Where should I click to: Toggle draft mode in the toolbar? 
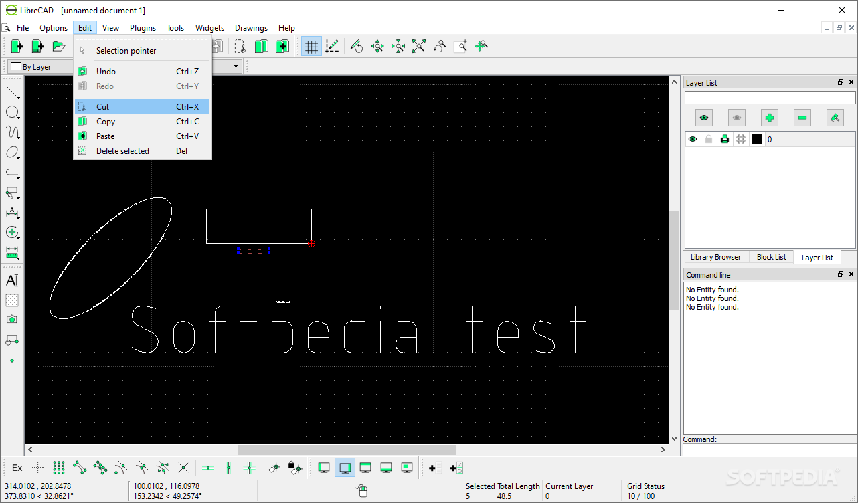(x=332, y=46)
